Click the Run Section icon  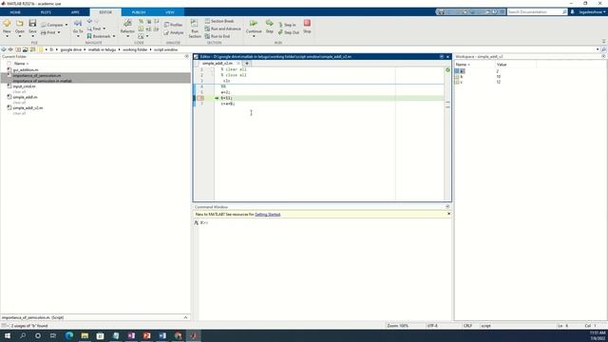[x=195, y=24]
